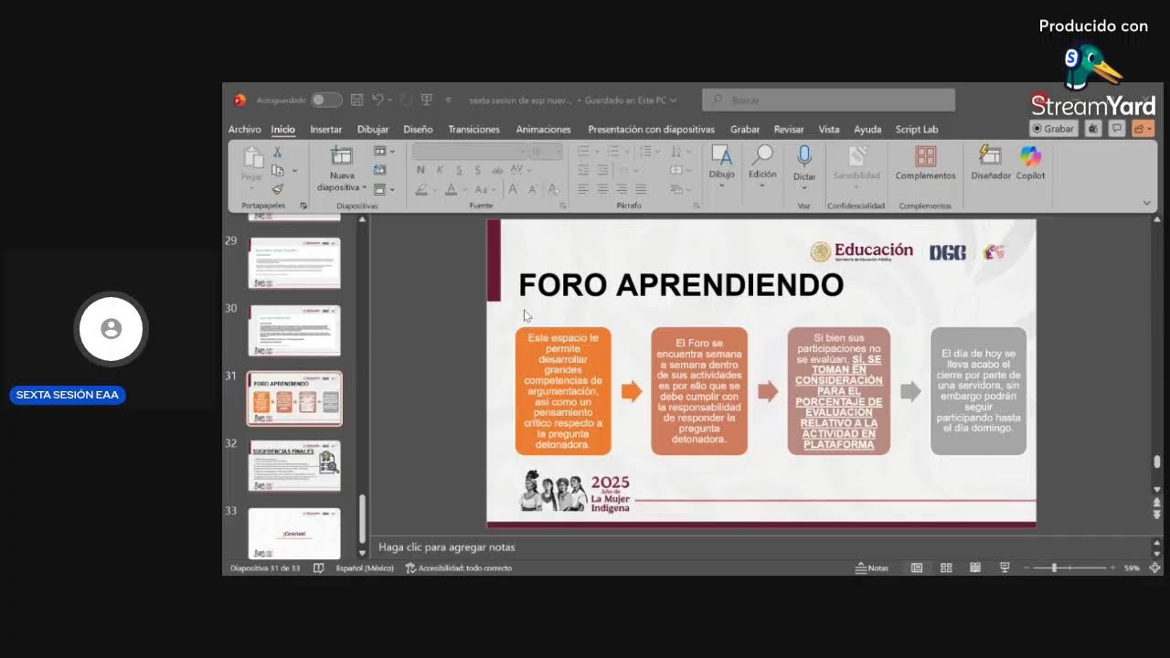Select slide 33 thumbnail ¡Gracias!
1170x658 pixels.
[x=294, y=534]
